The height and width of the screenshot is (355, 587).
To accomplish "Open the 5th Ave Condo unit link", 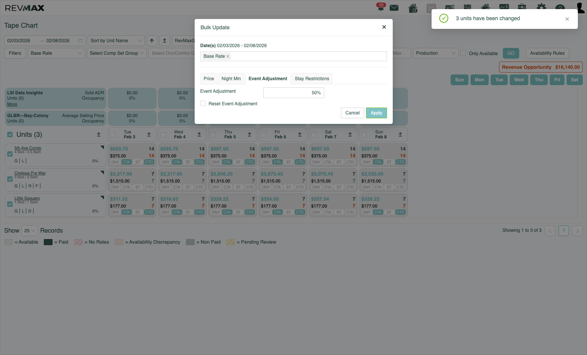I will (28, 148).
